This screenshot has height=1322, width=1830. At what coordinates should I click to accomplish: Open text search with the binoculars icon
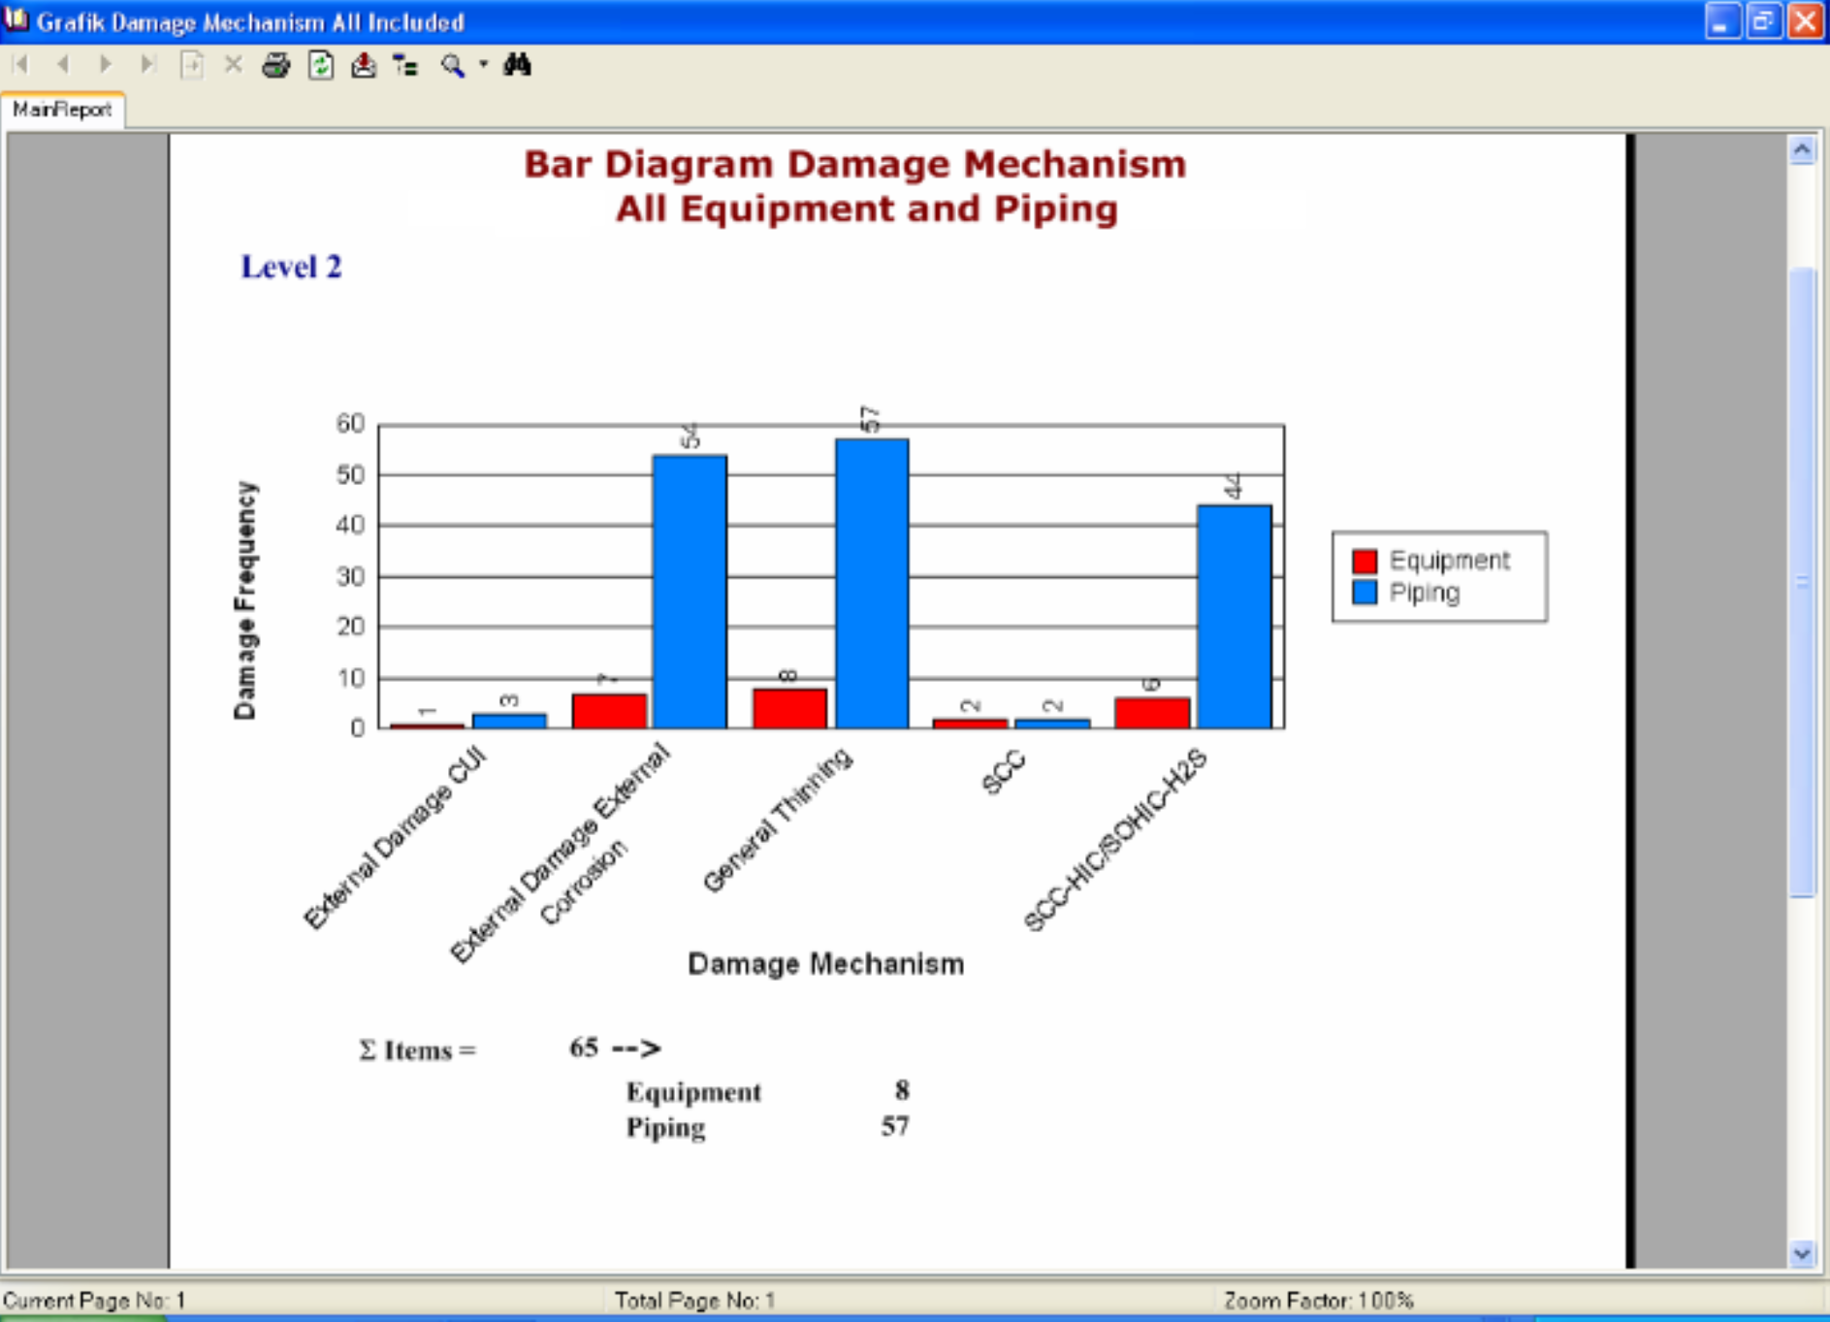pyautogui.click(x=517, y=65)
